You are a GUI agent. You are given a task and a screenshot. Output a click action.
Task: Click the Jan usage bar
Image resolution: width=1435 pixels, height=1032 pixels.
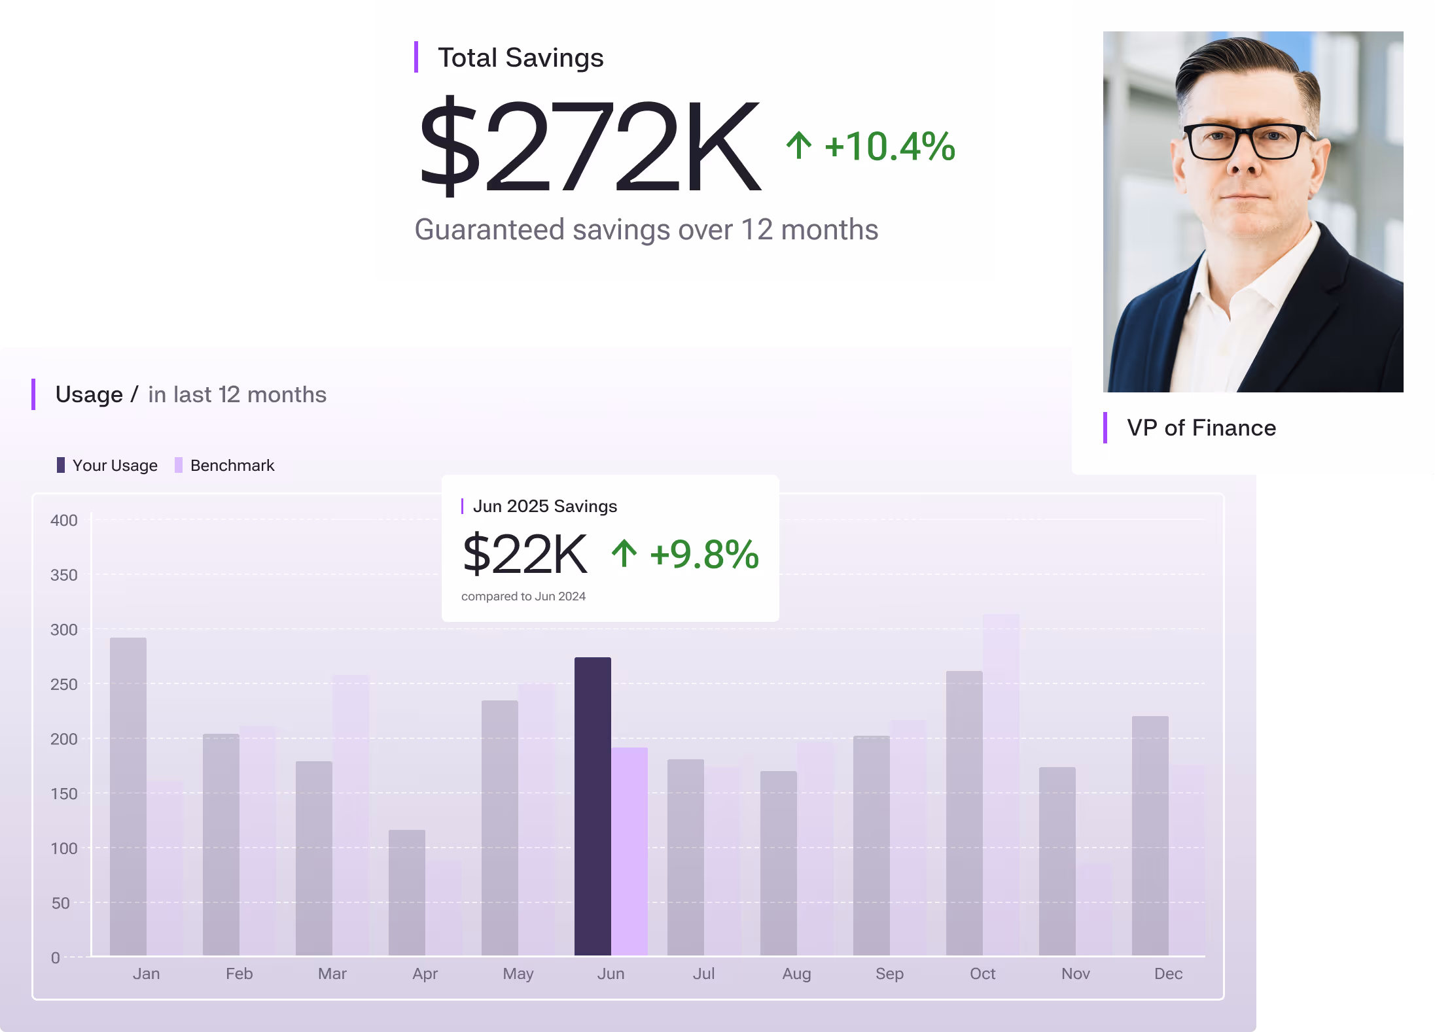coord(128,796)
